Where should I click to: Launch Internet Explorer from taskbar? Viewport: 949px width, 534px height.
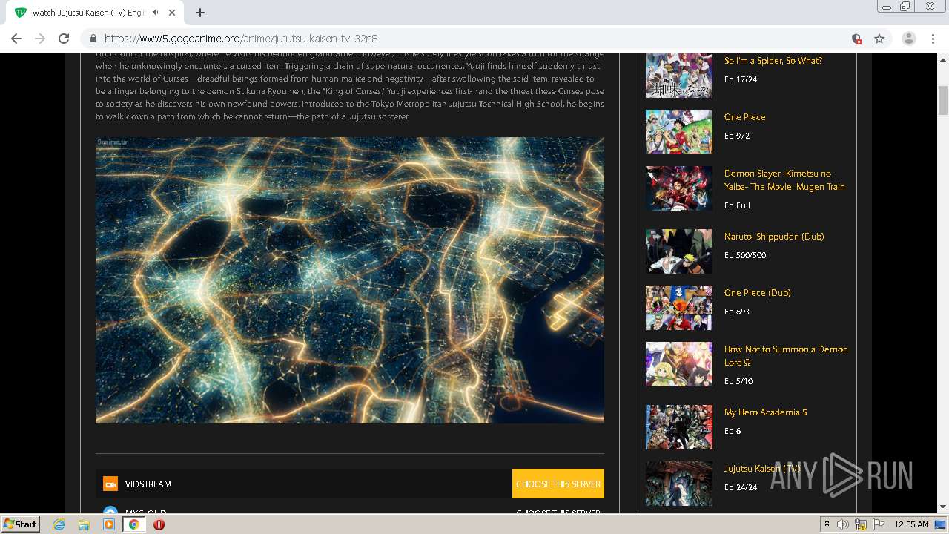click(59, 524)
